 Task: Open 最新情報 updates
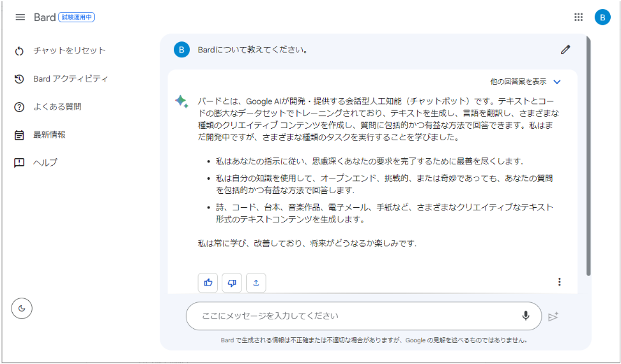click(49, 135)
